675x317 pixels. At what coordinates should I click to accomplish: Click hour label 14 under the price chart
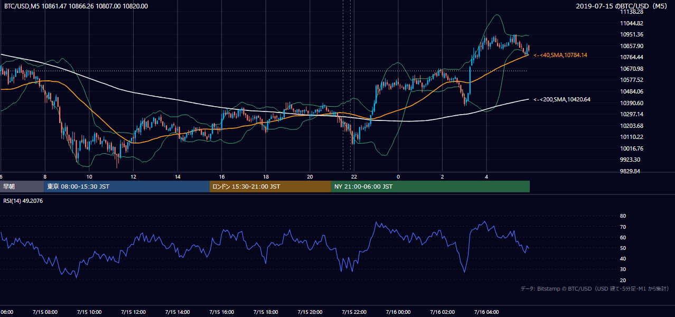177,176
